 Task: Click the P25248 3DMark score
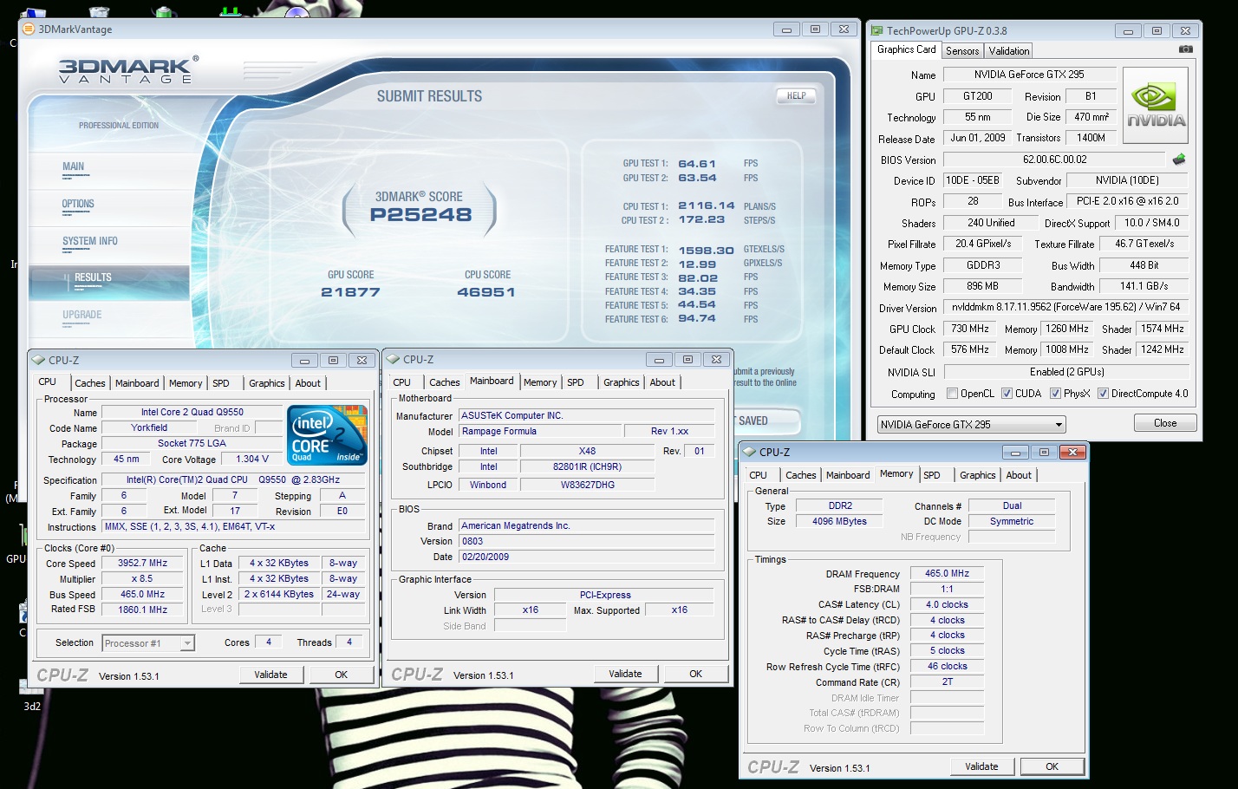pyautogui.click(x=420, y=215)
